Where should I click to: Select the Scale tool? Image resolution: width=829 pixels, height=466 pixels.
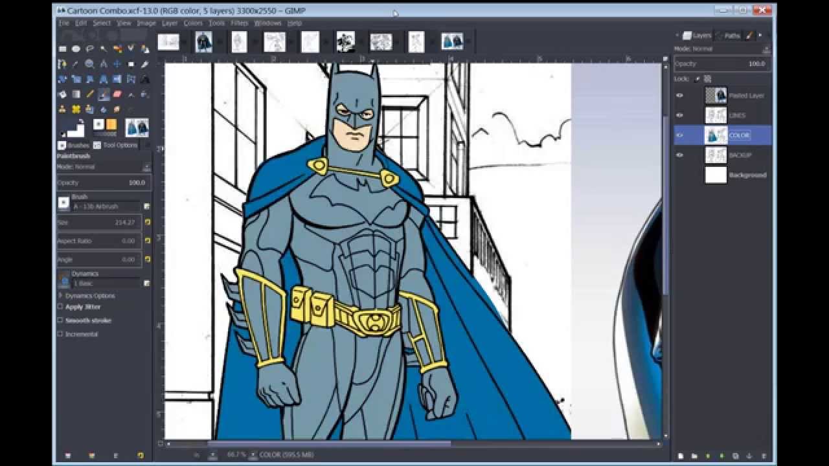pyautogui.click(x=76, y=79)
